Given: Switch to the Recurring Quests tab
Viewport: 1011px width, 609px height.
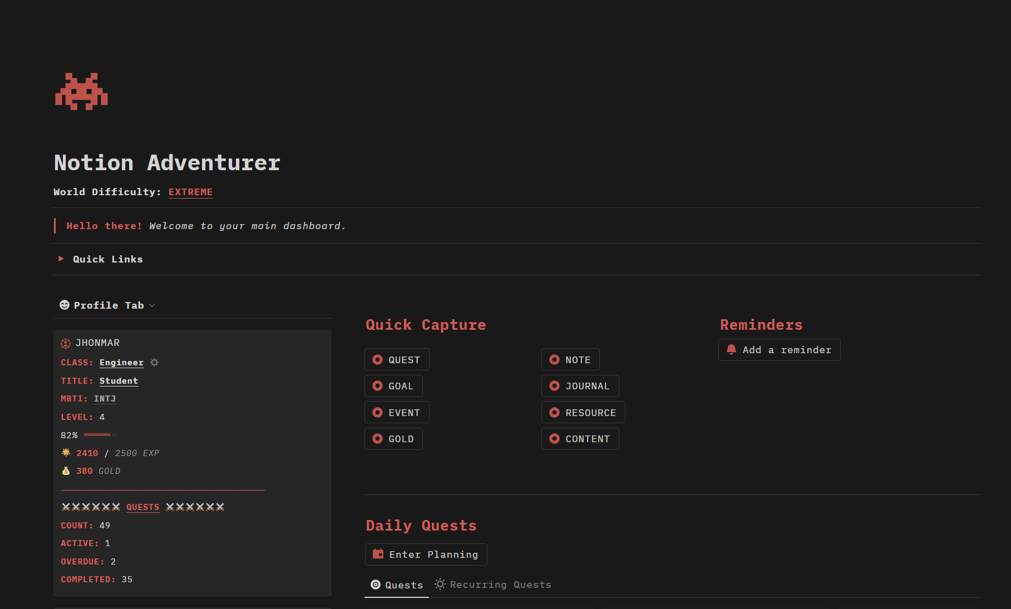Looking at the screenshot, I should click(x=493, y=585).
